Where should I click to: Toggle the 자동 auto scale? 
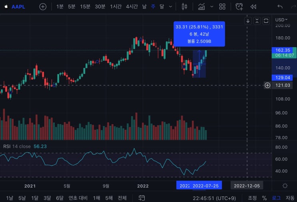(290, 198)
